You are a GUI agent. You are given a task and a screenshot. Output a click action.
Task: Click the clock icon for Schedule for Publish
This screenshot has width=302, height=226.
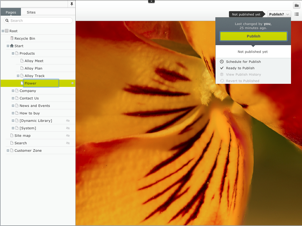(x=222, y=62)
